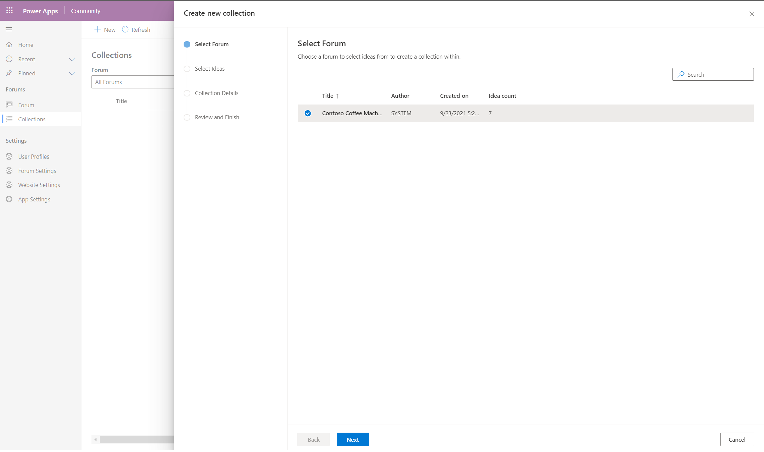Image resolution: width=764 pixels, height=452 pixels.
Task: Click the Review and Finish step label
Action: click(x=217, y=117)
